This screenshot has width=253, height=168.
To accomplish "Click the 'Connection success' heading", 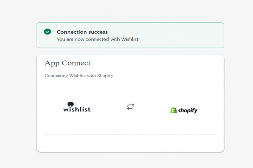I will (82, 32).
